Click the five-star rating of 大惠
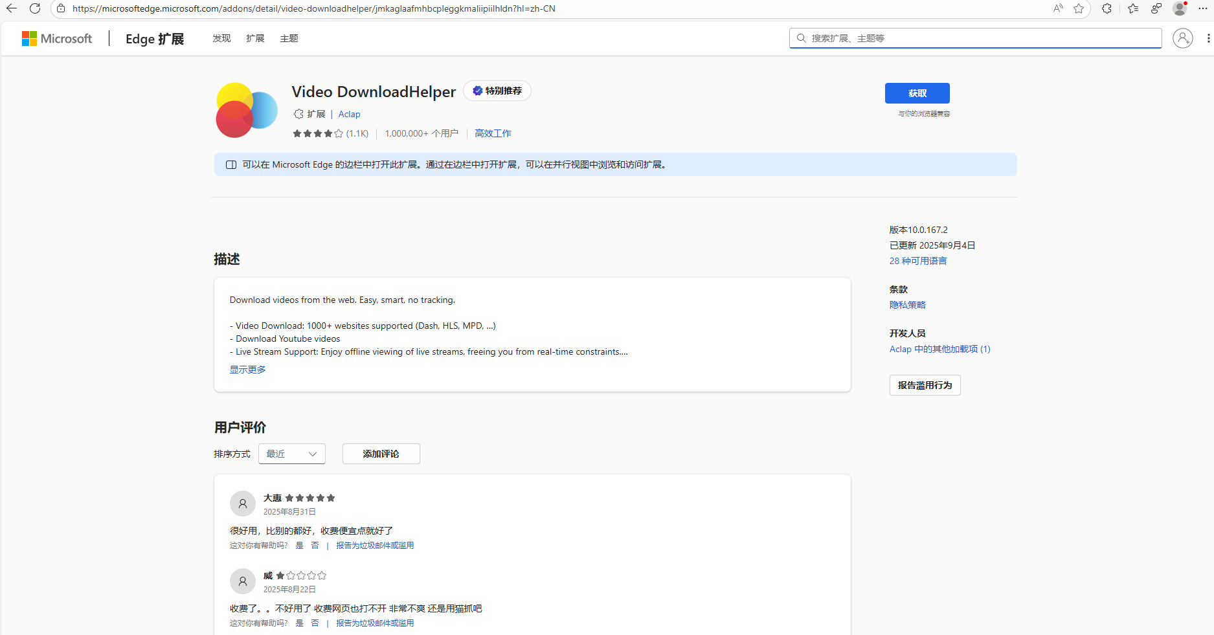Screen dimensions: 1214x635 [310, 498]
